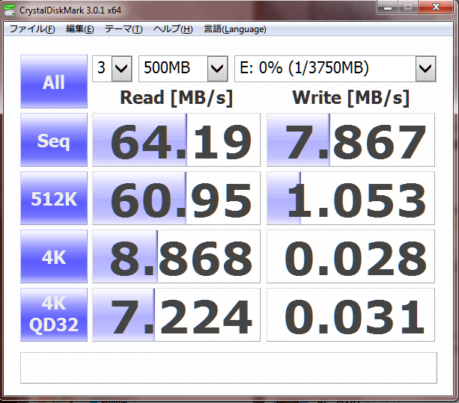
Task: Open the 言語 (Language) menu
Action: (235, 29)
